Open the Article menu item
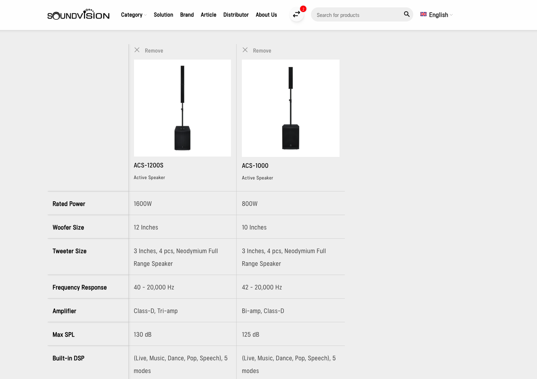The image size is (537, 379). pos(208,15)
